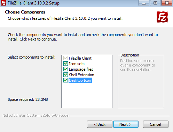Go back with the < Back button
This screenshot has height=132, width=173.
point(100,124)
